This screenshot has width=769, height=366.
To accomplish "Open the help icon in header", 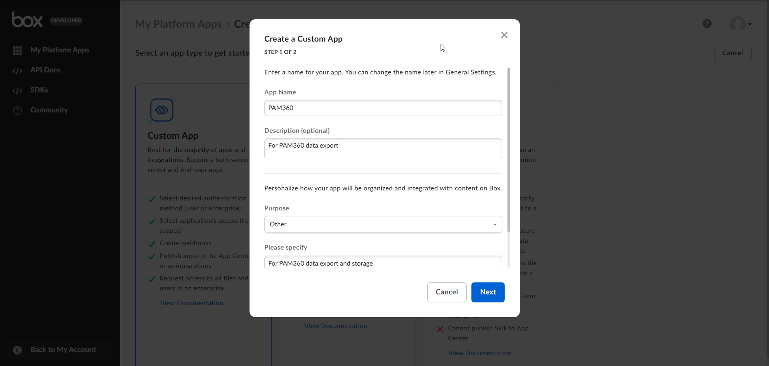I will [x=707, y=24].
